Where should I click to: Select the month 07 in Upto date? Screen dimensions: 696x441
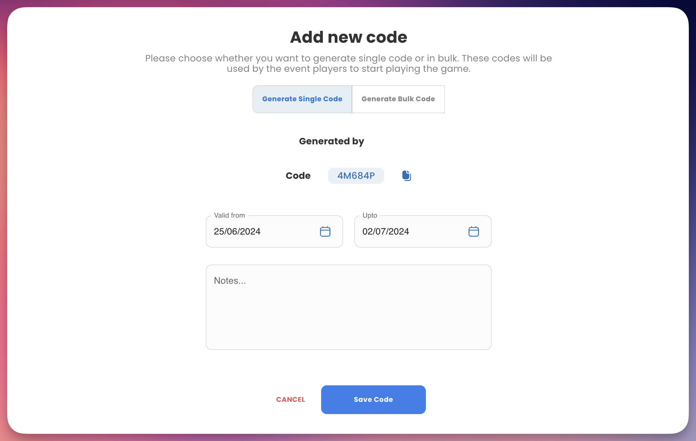click(x=381, y=232)
